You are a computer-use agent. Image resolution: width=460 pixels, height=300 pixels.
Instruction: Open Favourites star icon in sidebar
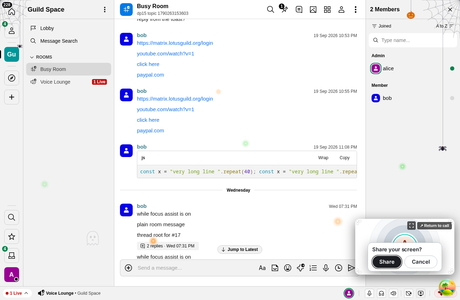(12, 236)
